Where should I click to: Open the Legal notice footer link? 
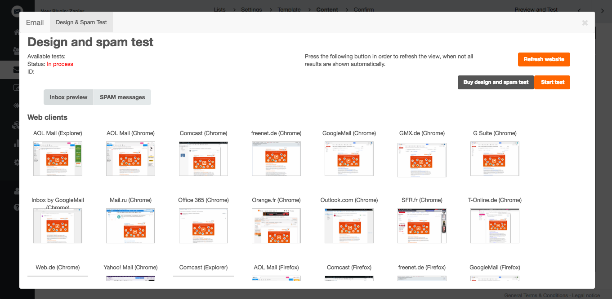coord(586,295)
